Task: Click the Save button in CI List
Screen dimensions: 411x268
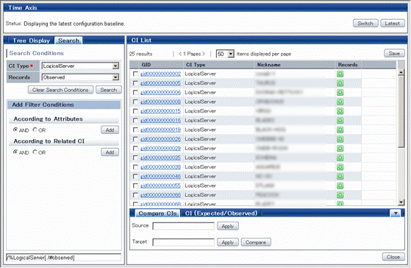Action: tap(394, 54)
